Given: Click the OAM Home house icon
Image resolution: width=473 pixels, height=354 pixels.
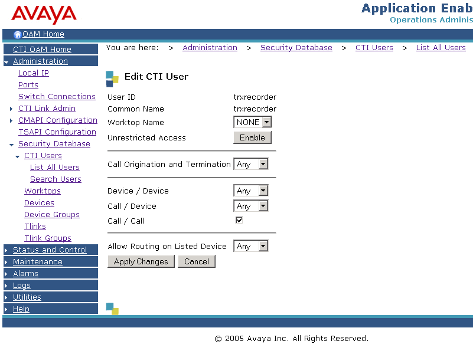Looking at the screenshot, I should tap(18, 35).
